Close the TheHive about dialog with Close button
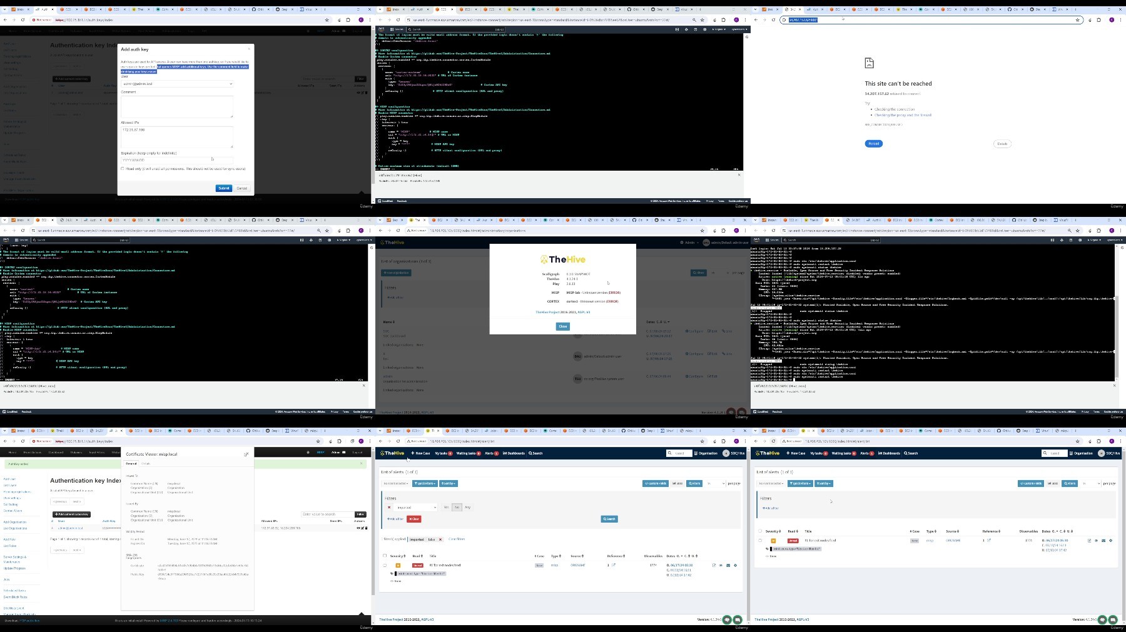Viewport: 1126px width, 632px height. pos(562,326)
